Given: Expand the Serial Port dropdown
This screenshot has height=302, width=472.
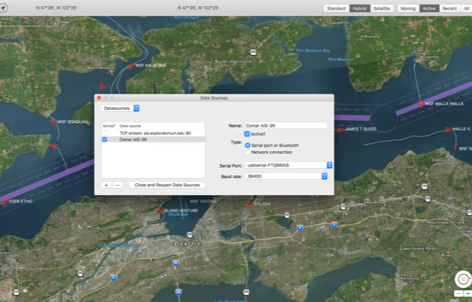Looking at the screenshot, I should 288,165.
